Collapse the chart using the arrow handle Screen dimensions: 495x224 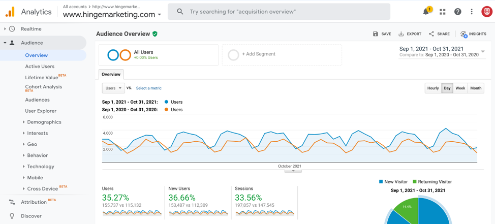293,171
